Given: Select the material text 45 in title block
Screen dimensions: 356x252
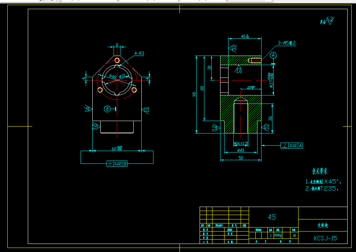Looking at the screenshot, I should point(272,217).
